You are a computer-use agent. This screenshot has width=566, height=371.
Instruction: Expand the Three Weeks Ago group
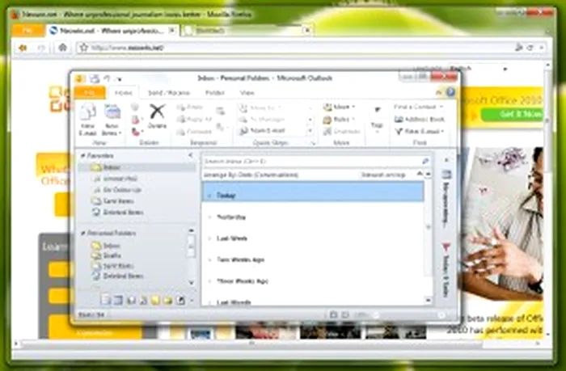pyautogui.click(x=209, y=281)
